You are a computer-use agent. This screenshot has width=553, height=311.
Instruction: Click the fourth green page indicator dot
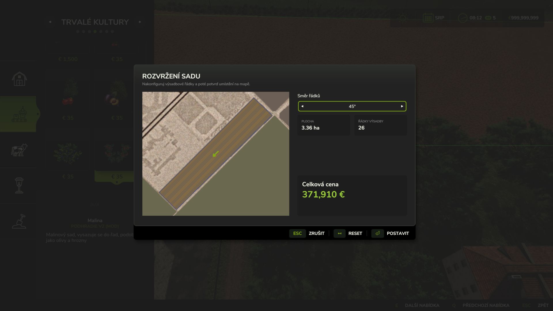95,32
